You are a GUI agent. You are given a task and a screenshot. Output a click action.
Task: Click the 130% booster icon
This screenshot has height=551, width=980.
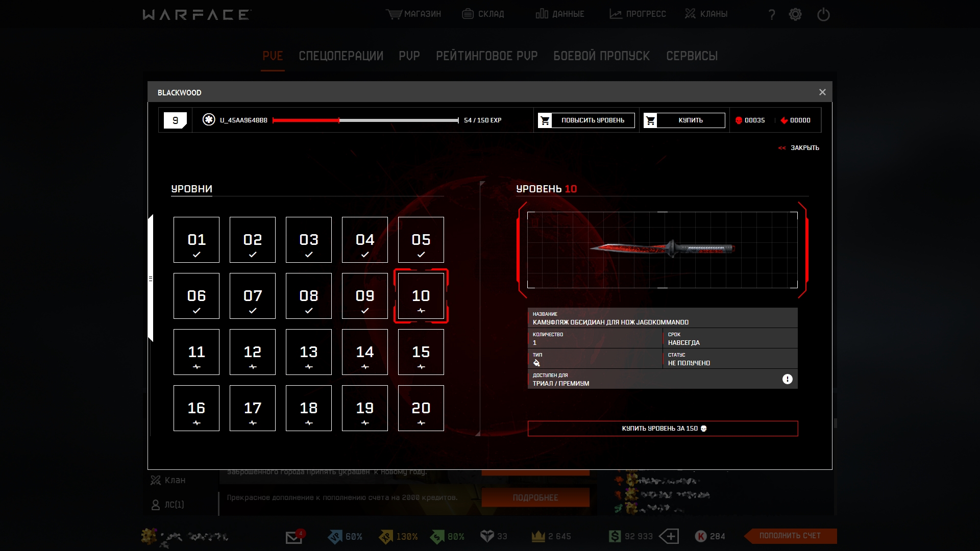[386, 536]
